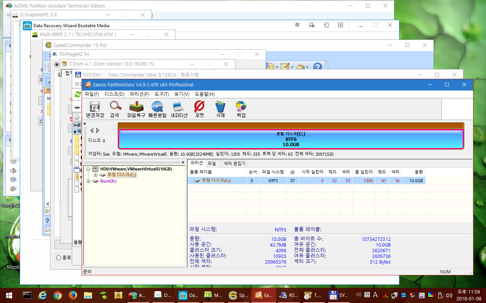Click the login arrow icon in Data Recovery Wizard titlebar
The height and width of the screenshot is (303, 486).
click(x=326, y=25)
